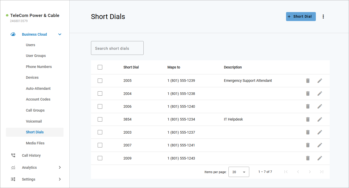Viewport: 349px width, 188px height.
Task: Open the User Groups page
Action: (36, 56)
